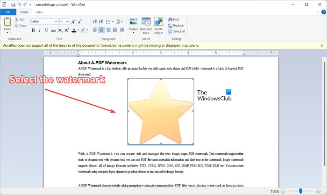Image resolution: width=327 pixels, height=195 pixels.
Task: Open the highlight color dropdown arrow
Action: point(87,30)
